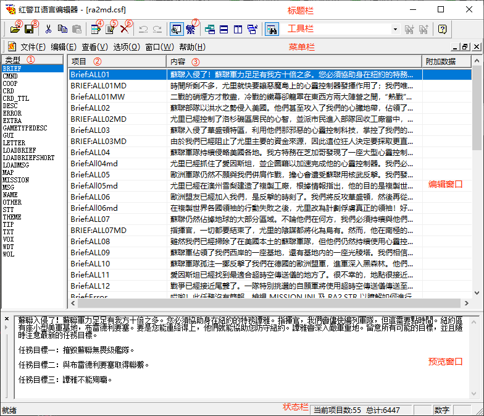Click the red X delete icon
This screenshot has height=416, width=484.
125,30
